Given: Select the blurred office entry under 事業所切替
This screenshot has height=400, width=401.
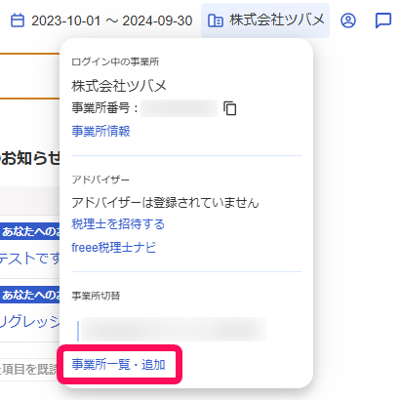Looking at the screenshot, I should pyautogui.click(x=174, y=330).
